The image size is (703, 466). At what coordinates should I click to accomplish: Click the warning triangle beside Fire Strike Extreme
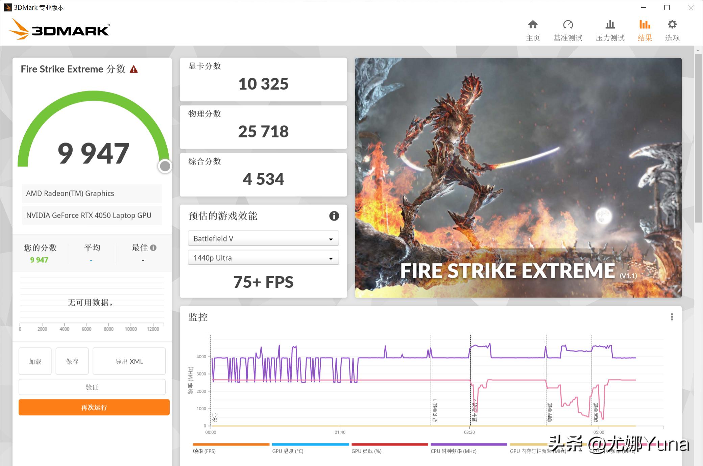click(134, 69)
